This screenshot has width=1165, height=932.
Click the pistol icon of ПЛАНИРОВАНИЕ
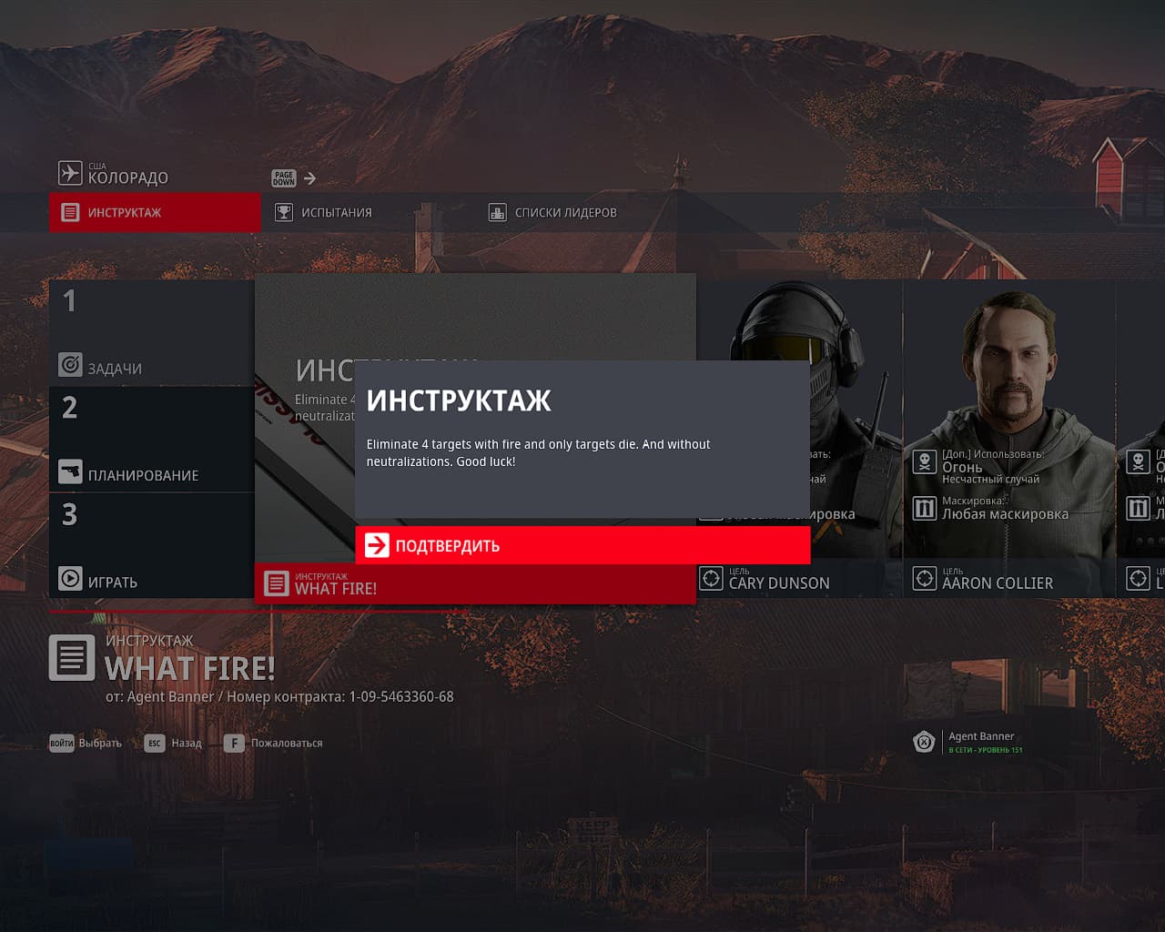[70, 471]
